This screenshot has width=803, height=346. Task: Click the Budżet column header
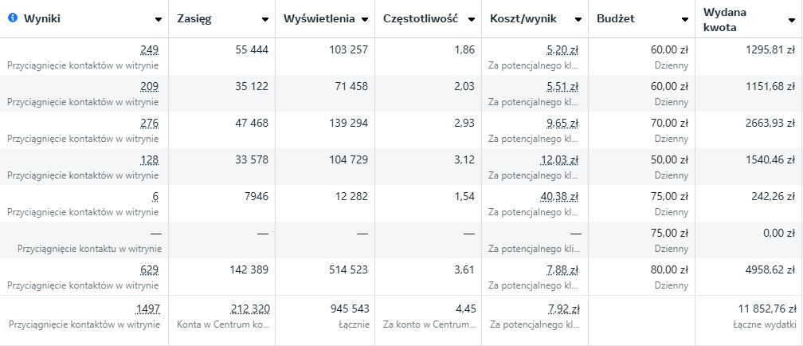coord(615,19)
